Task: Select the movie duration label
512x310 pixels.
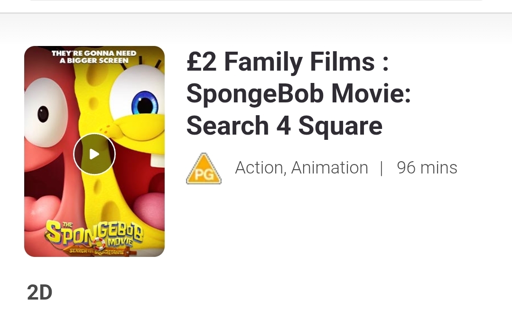Action: (x=427, y=167)
